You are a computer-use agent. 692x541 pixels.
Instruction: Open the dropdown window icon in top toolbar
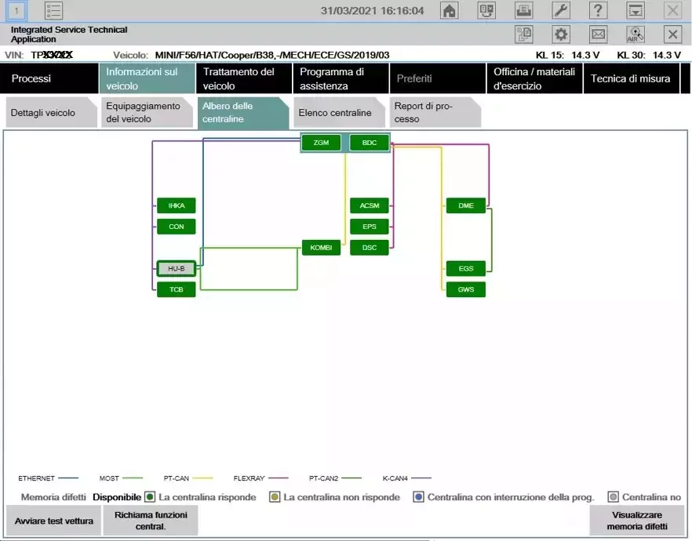(x=635, y=11)
